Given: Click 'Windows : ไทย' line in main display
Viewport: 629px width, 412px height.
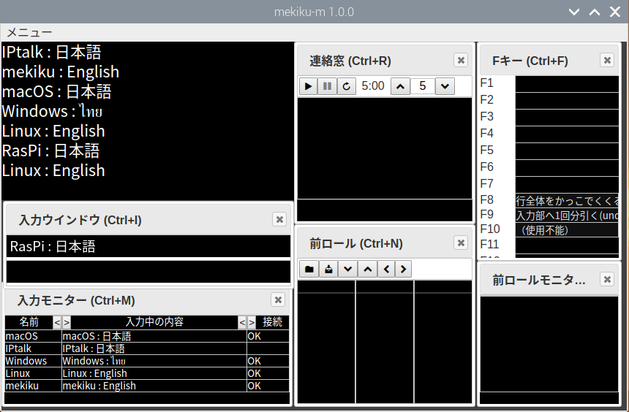Looking at the screenshot, I should (x=52, y=111).
